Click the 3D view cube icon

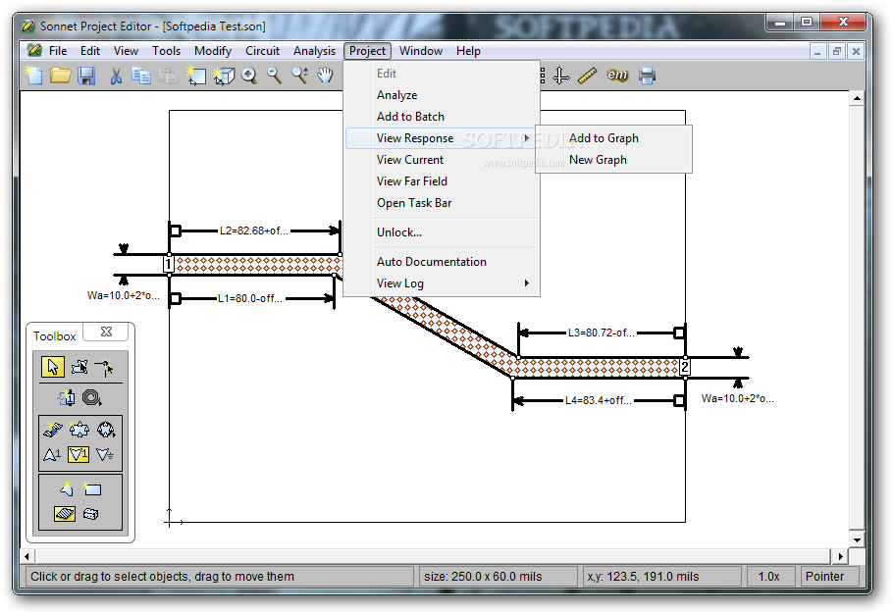click(x=224, y=76)
